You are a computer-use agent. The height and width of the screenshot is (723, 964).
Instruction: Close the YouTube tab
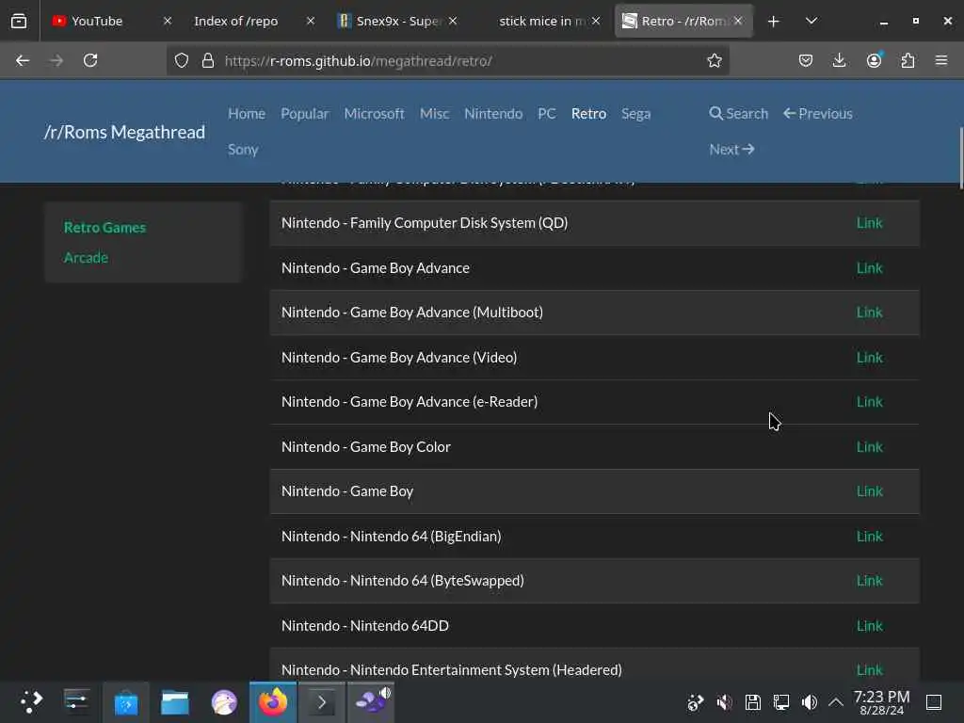click(168, 21)
